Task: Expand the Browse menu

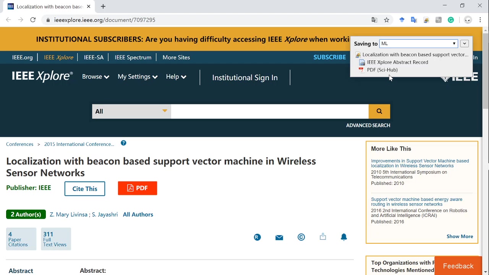Action: [x=96, y=77]
